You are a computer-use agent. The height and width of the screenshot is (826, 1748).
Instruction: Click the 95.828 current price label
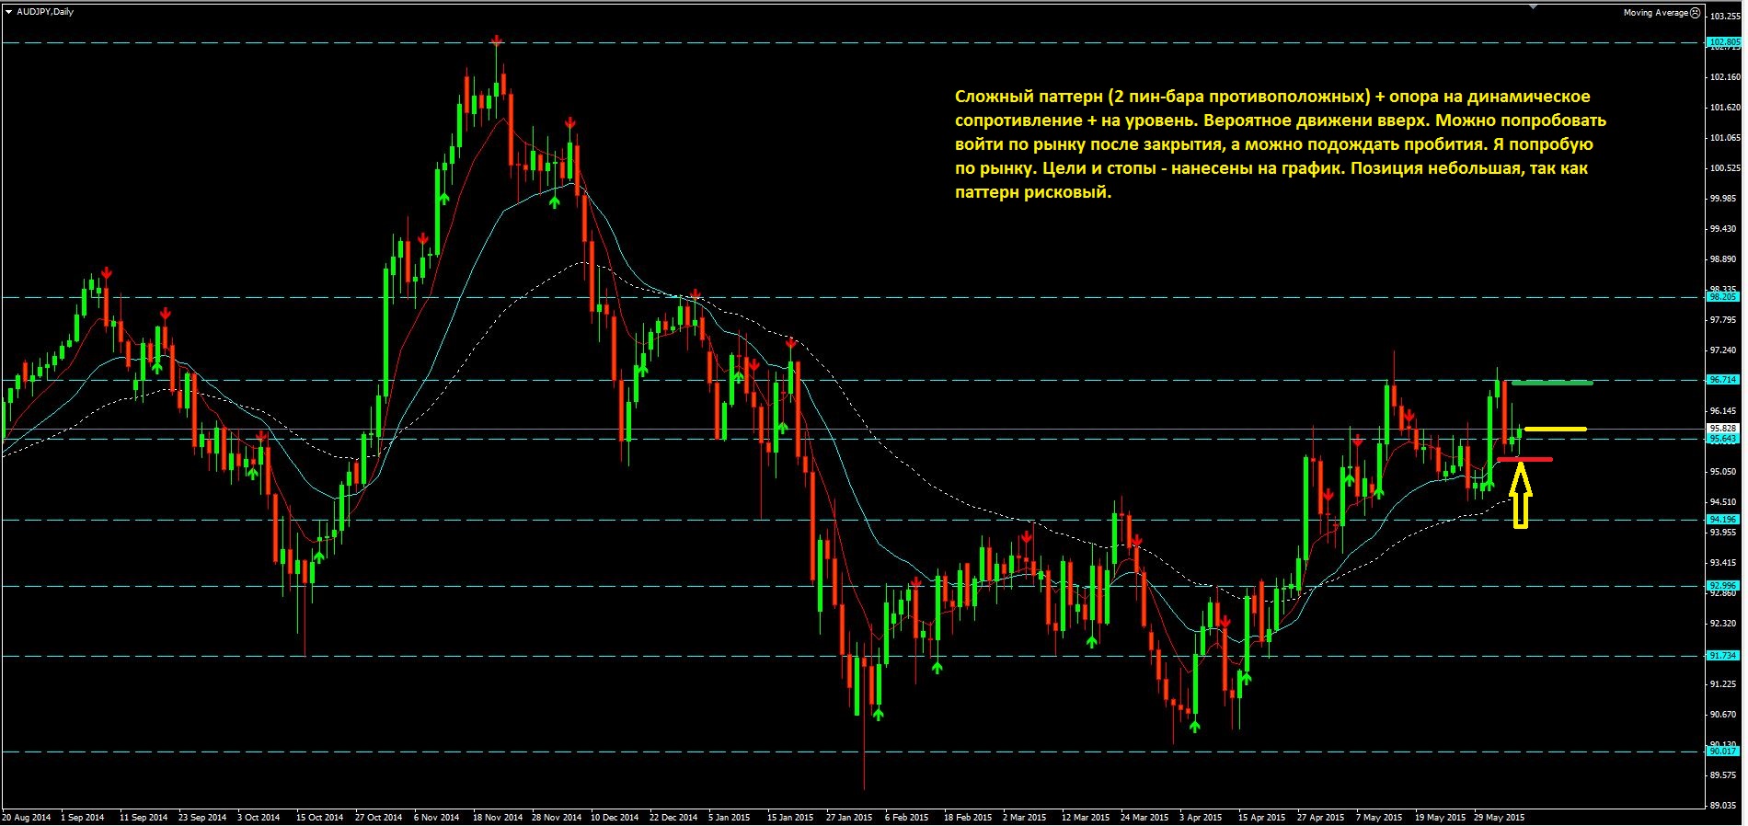(1724, 429)
